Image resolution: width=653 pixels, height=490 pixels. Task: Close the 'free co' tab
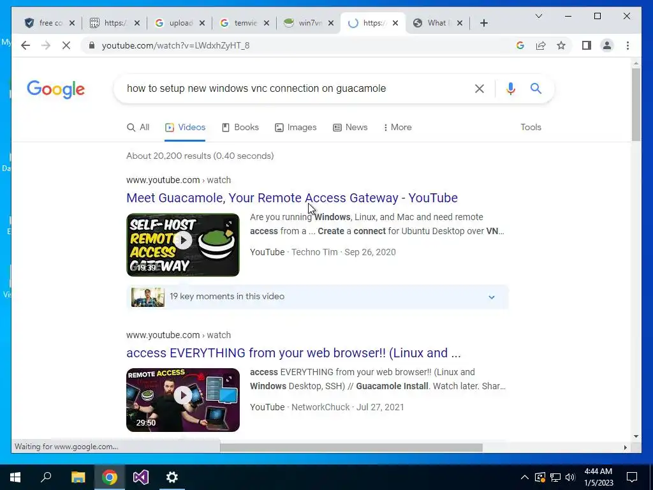(72, 23)
